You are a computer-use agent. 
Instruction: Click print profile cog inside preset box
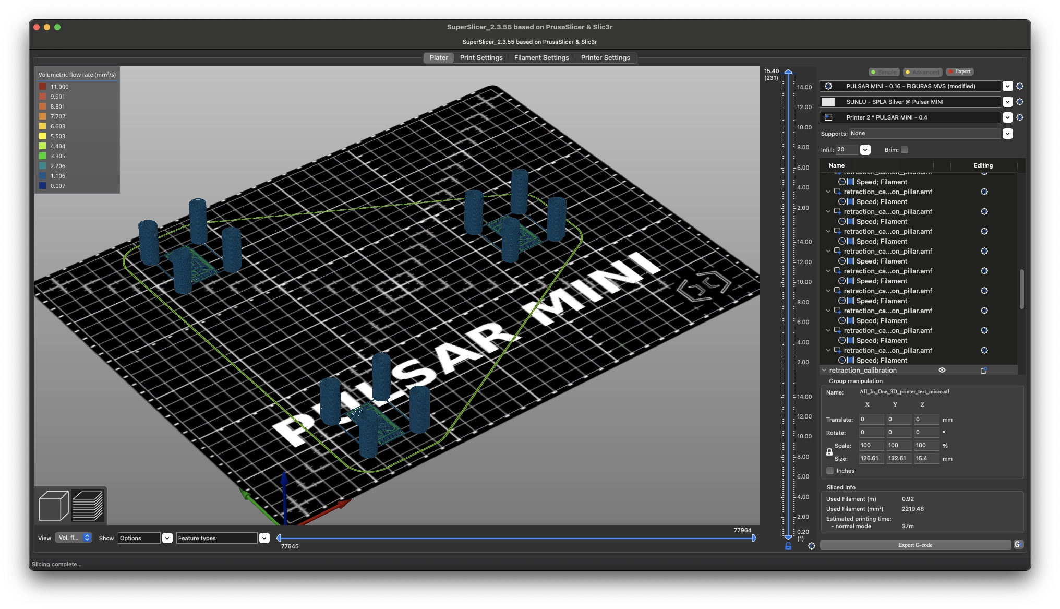[x=828, y=86]
